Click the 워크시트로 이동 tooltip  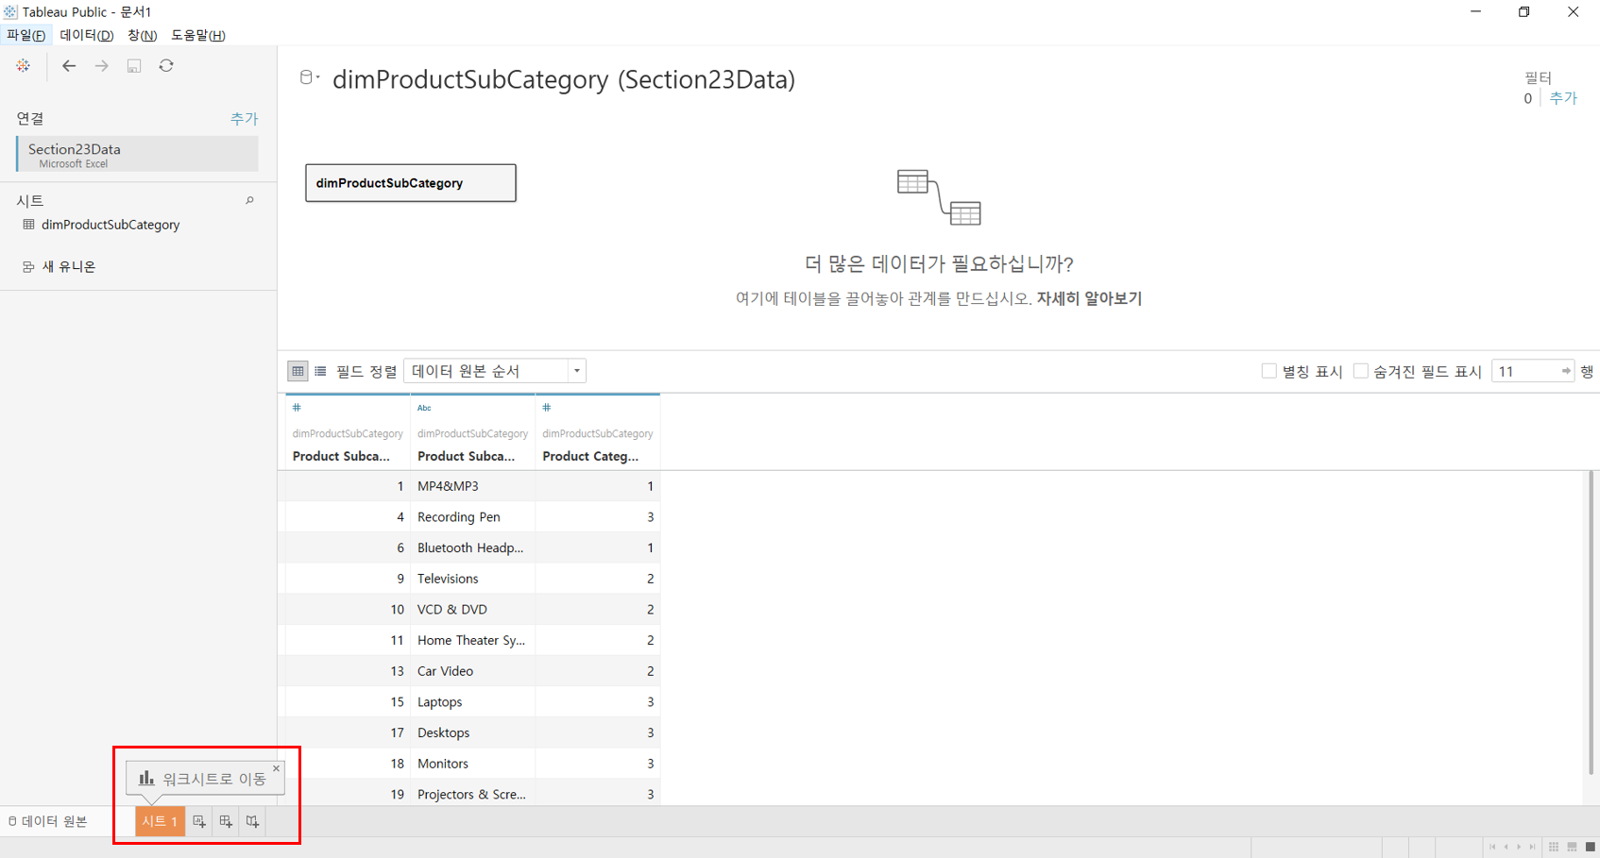(x=205, y=779)
